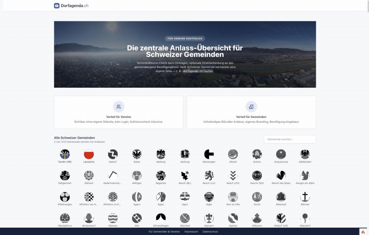
Task: Open the Aadorf municipality crest
Action: [113, 154]
